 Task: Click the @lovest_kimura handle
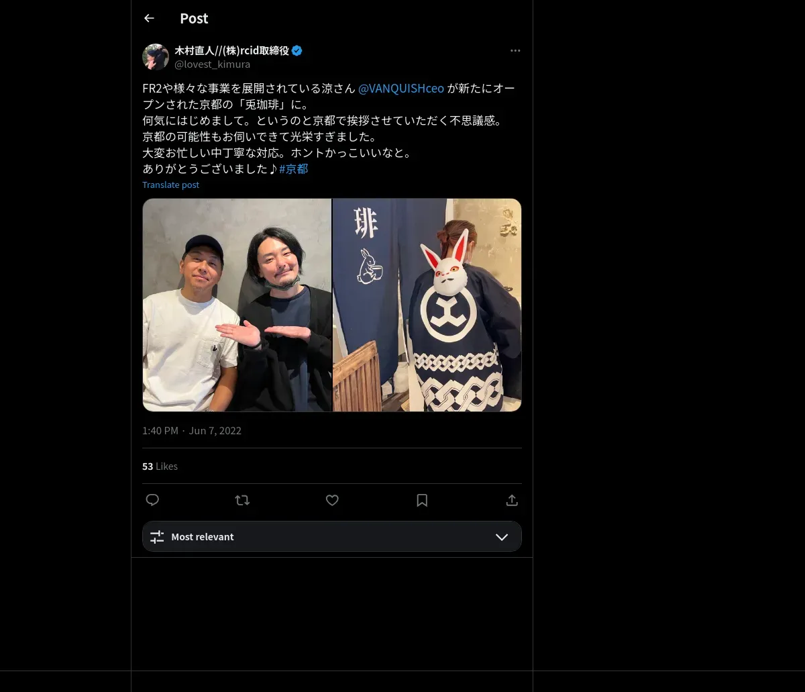click(x=212, y=64)
